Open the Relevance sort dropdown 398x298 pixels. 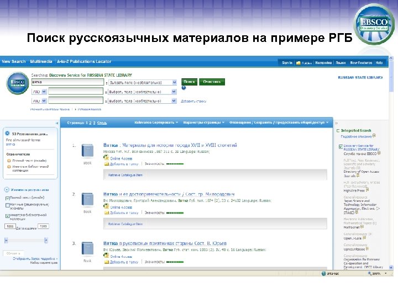(x=156, y=123)
